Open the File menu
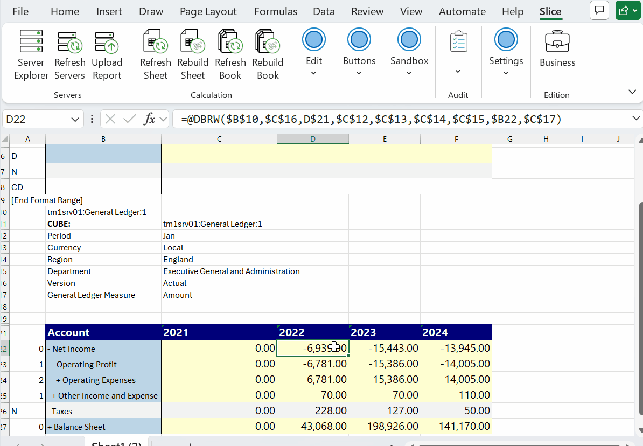 point(20,11)
